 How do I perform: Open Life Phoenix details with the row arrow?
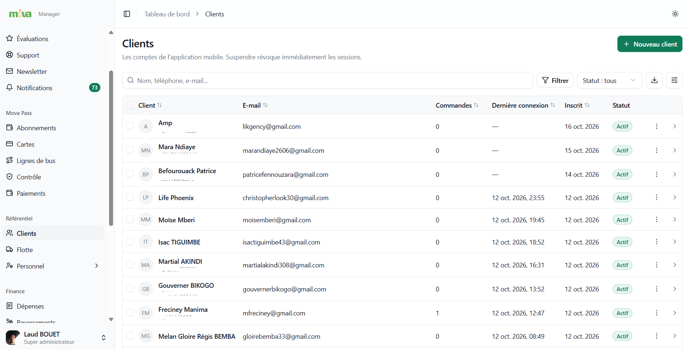(675, 197)
